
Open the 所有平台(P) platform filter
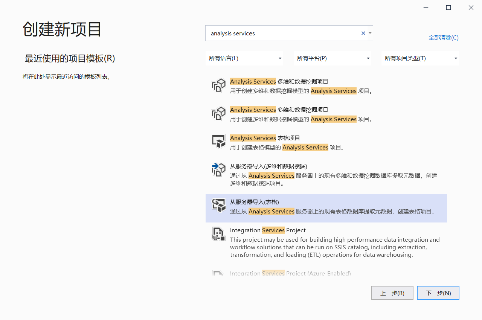point(333,58)
